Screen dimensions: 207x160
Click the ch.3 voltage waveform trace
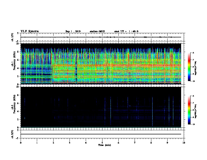(x=101, y=134)
